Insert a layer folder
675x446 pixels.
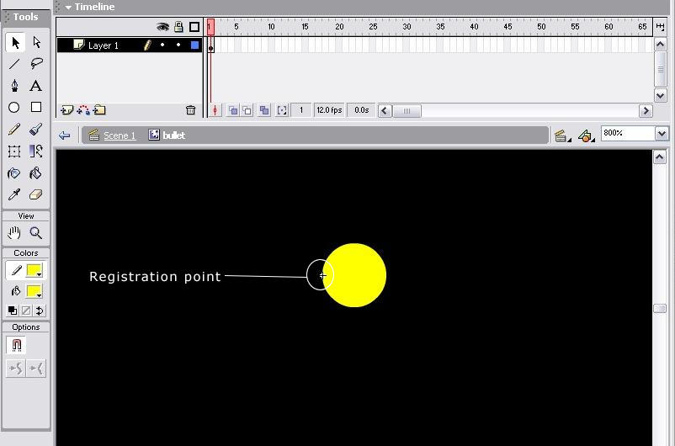[x=99, y=110]
